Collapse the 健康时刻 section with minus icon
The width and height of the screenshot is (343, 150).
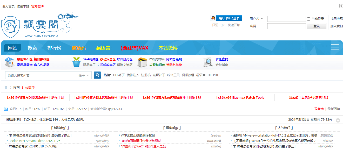[x=338, y=120]
